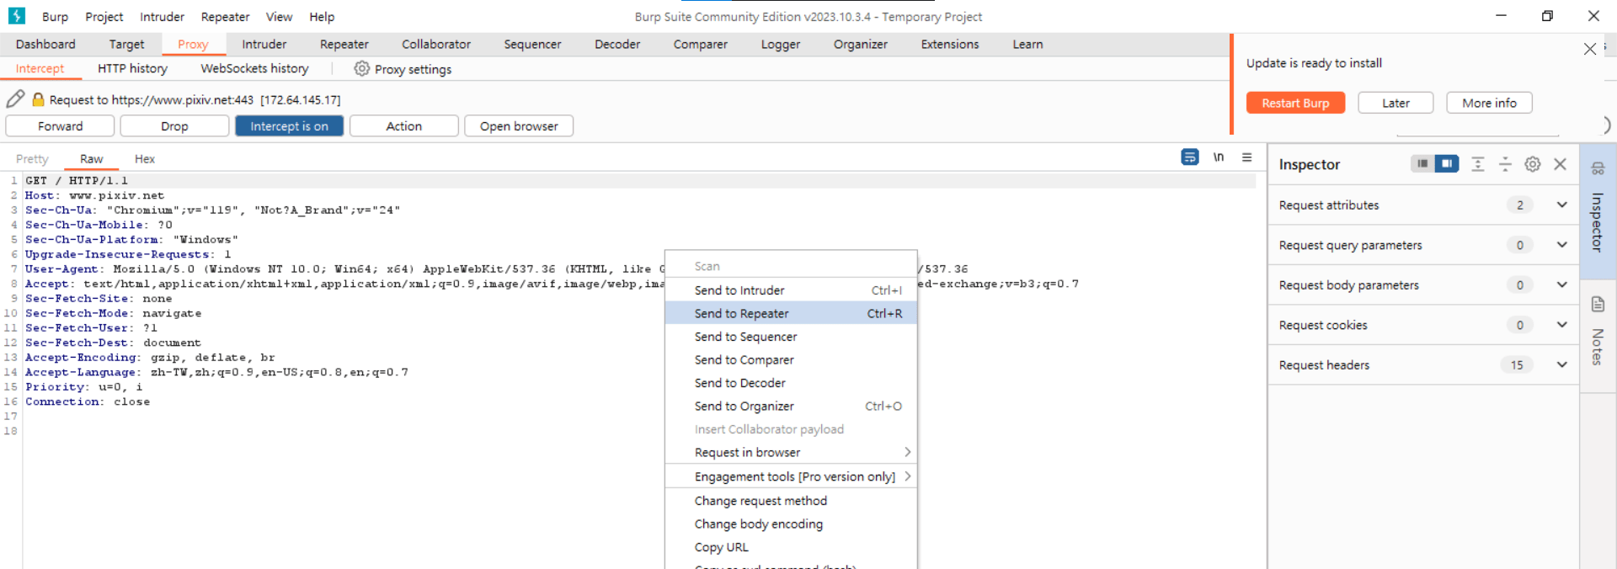Collapse all Inspector sections icon
The height and width of the screenshot is (569, 1617).
click(1505, 164)
